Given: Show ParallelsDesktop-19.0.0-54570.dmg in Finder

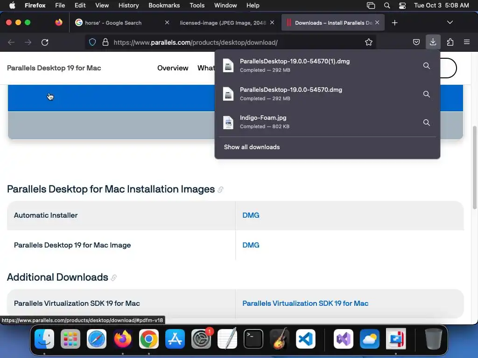Looking at the screenshot, I should tap(427, 94).
